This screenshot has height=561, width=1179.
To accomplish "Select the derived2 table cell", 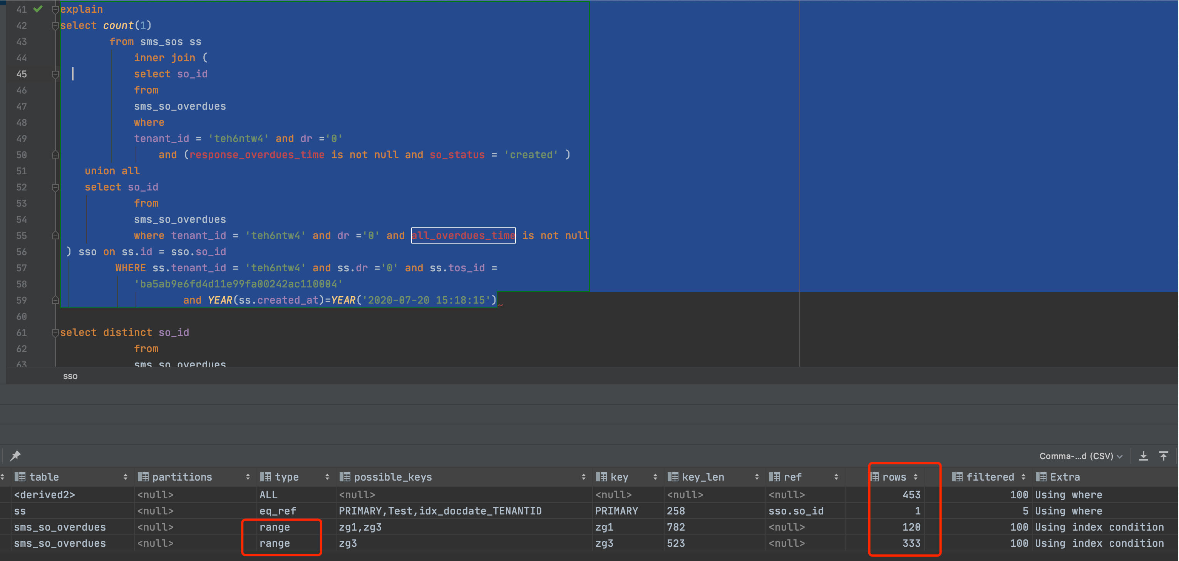I will [x=44, y=495].
